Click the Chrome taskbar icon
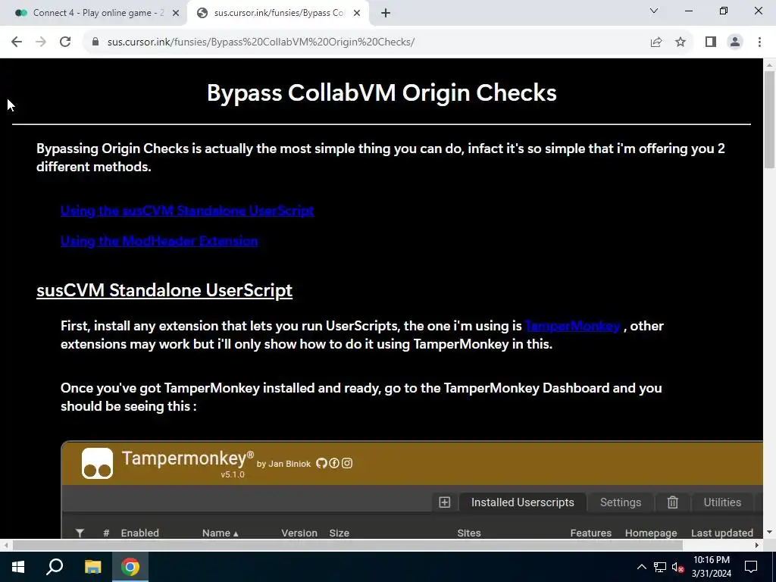 point(130,567)
